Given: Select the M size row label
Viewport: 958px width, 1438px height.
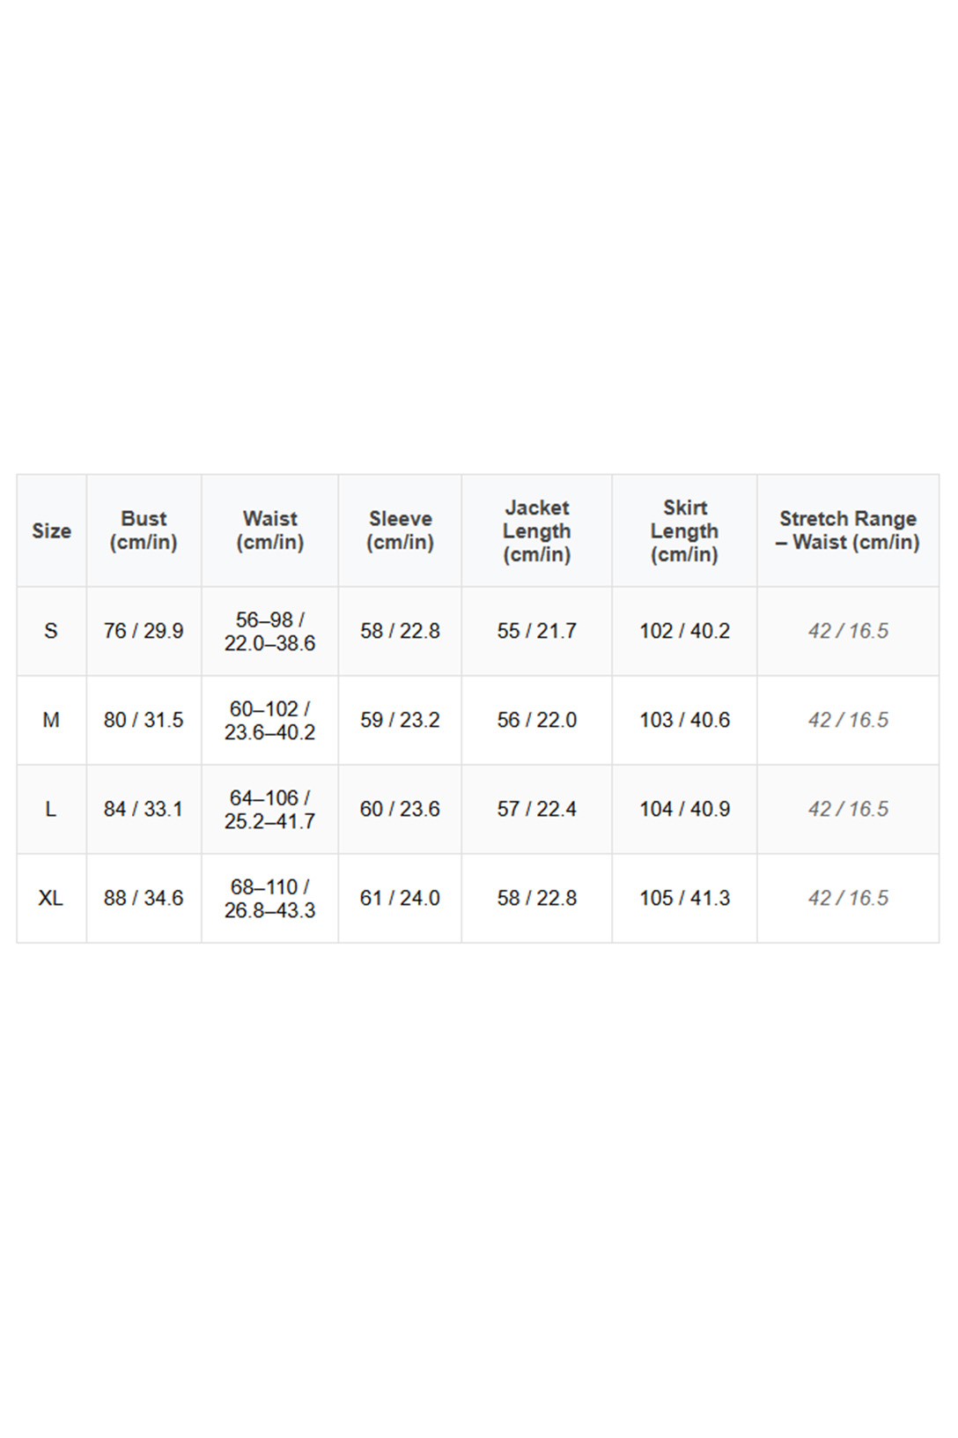Looking at the screenshot, I should [51, 720].
